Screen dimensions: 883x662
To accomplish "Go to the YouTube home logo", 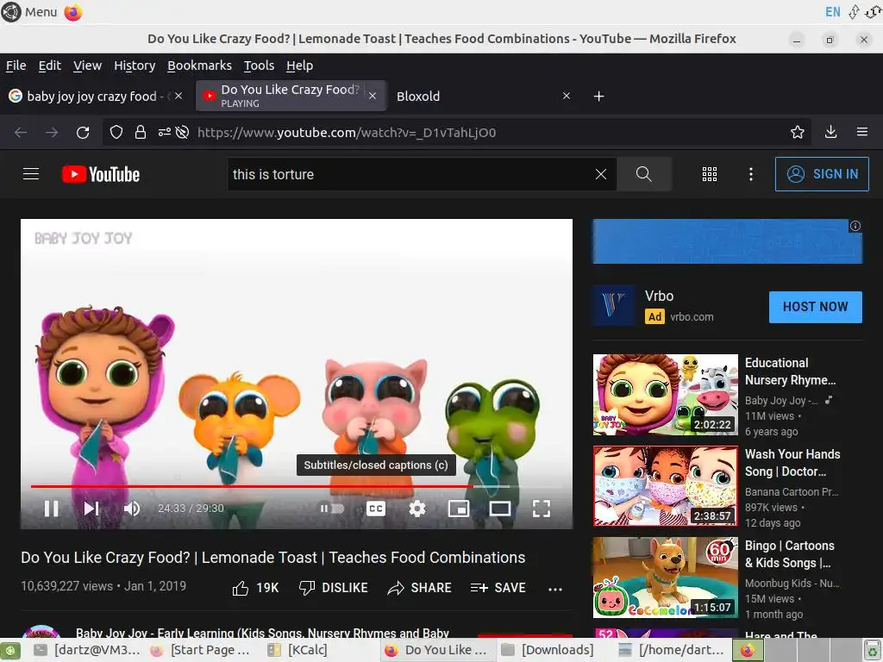I will 101,174.
